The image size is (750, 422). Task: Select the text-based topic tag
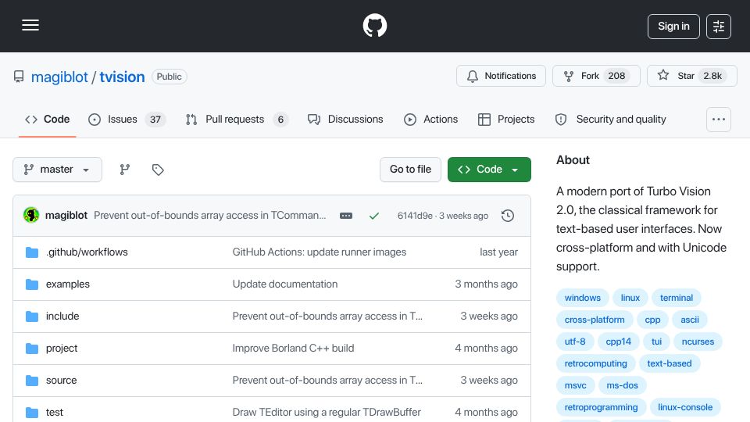[670, 363]
